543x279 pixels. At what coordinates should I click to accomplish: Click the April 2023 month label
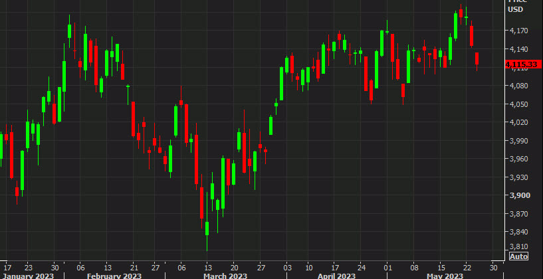click(x=336, y=276)
